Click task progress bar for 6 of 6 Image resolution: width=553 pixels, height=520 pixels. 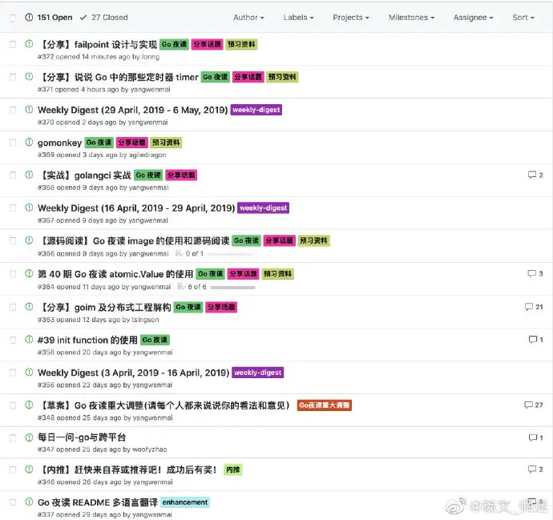click(232, 288)
